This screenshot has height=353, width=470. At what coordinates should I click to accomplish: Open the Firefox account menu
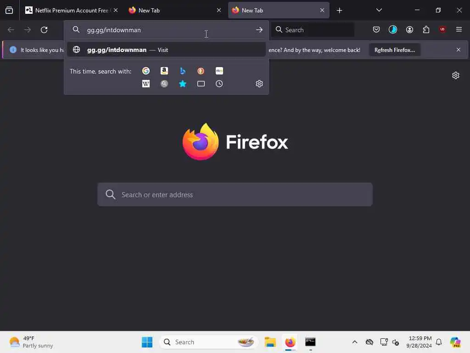[x=409, y=29]
